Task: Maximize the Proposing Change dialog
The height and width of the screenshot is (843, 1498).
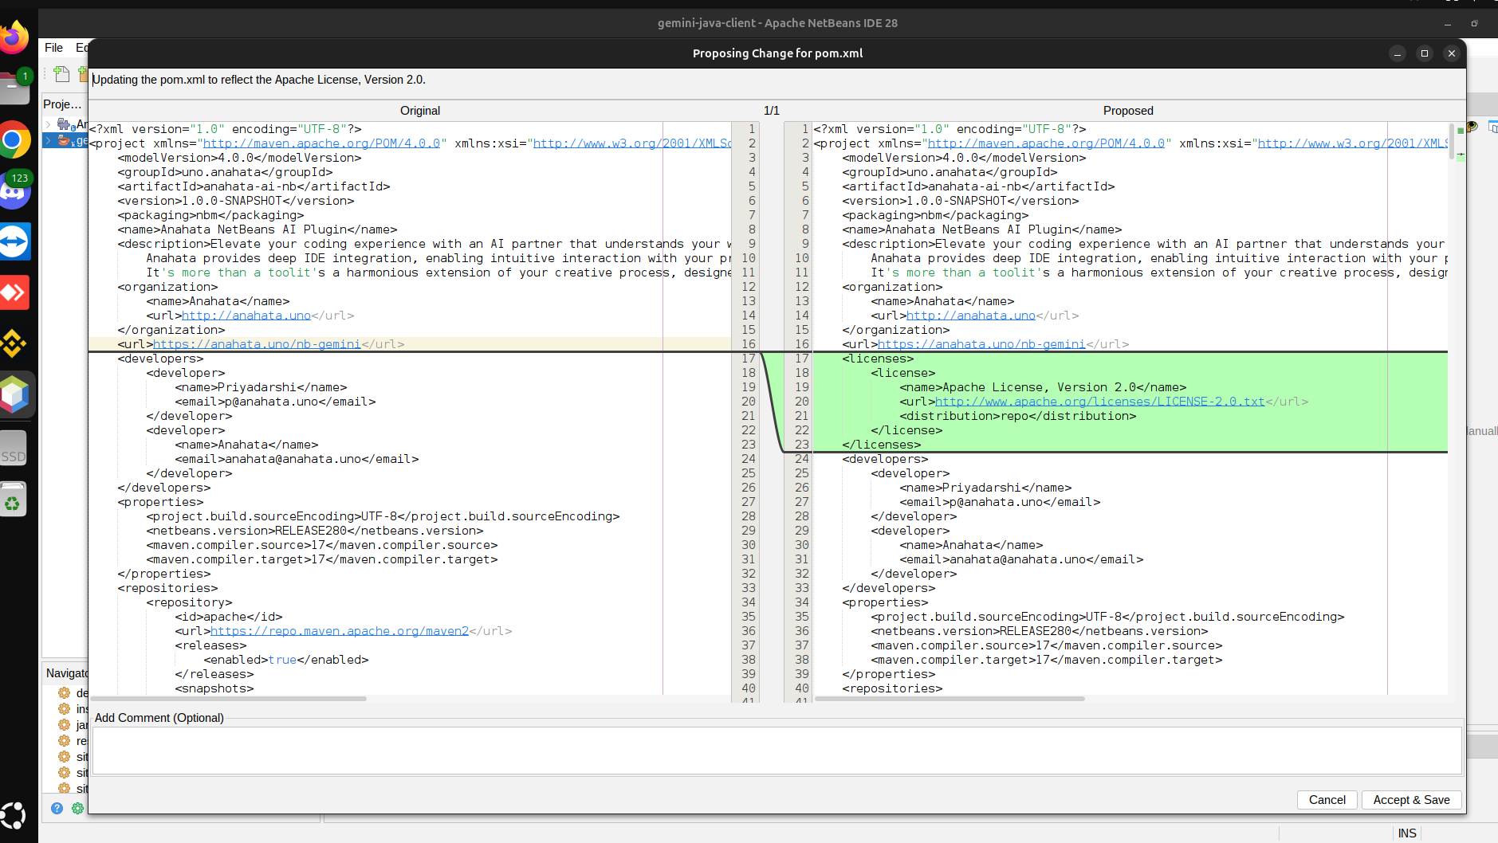Action: click(x=1424, y=53)
